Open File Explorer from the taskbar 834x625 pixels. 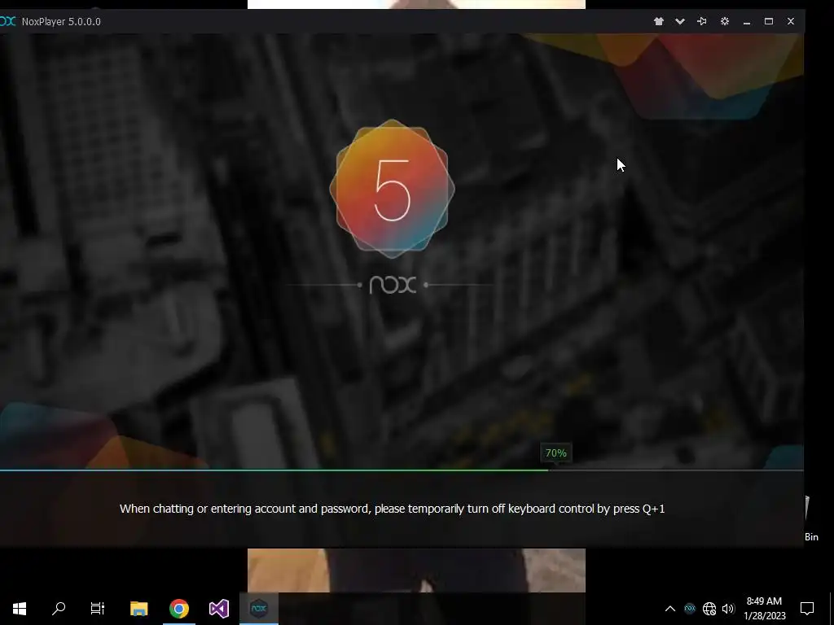pyautogui.click(x=138, y=609)
